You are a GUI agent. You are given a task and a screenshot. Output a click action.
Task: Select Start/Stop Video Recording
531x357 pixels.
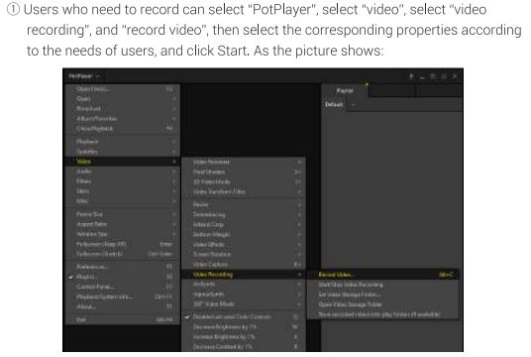click(x=382, y=285)
